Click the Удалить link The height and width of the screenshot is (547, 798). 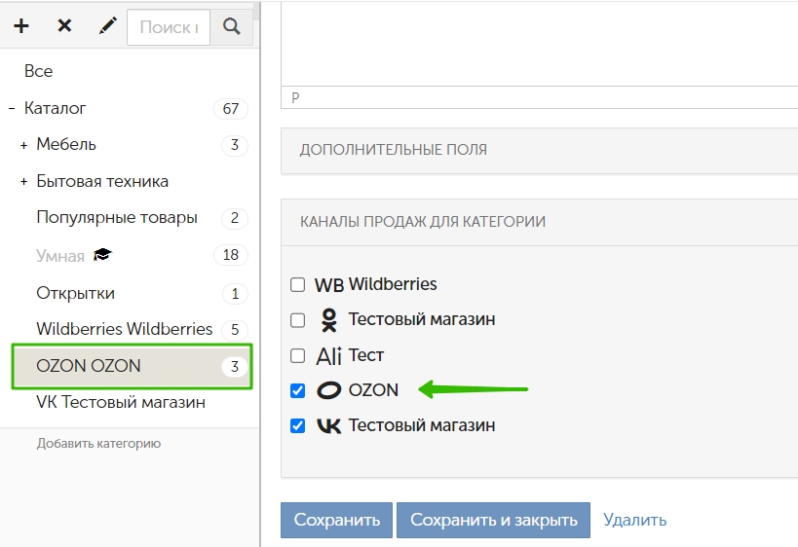(x=634, y=520)
